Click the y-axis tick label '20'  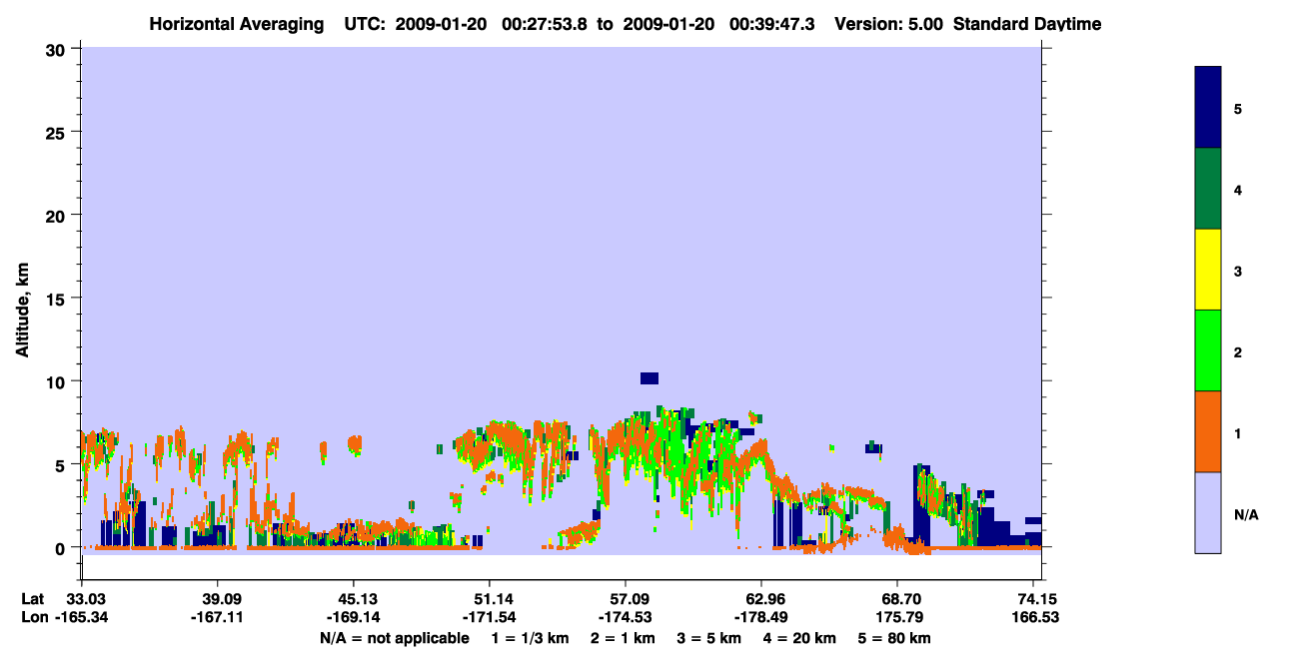click(57, 215)
